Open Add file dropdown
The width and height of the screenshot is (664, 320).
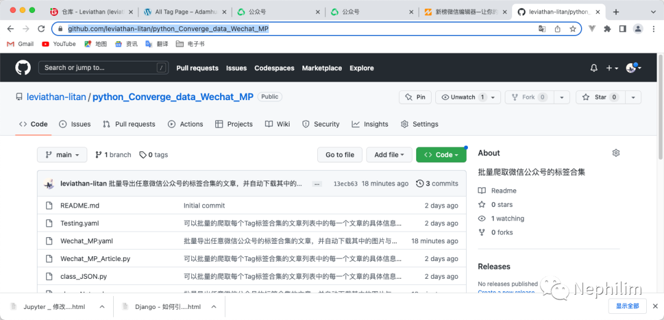point(389,155)
